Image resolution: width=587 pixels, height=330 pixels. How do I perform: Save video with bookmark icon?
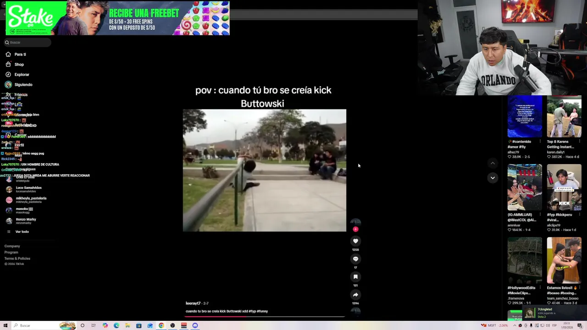coord(355,276)
